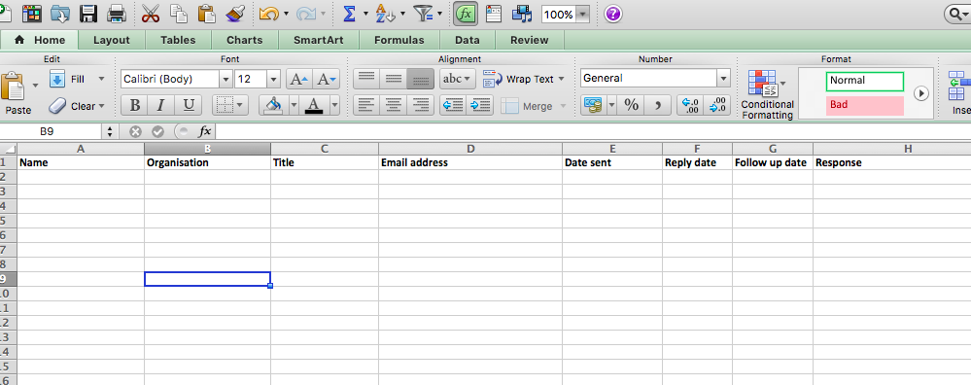Click the Increase font size icon
This screenshot has width=971, height=385.
tap(299, 79)
